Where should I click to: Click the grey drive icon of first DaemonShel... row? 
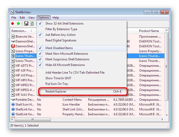13,41
